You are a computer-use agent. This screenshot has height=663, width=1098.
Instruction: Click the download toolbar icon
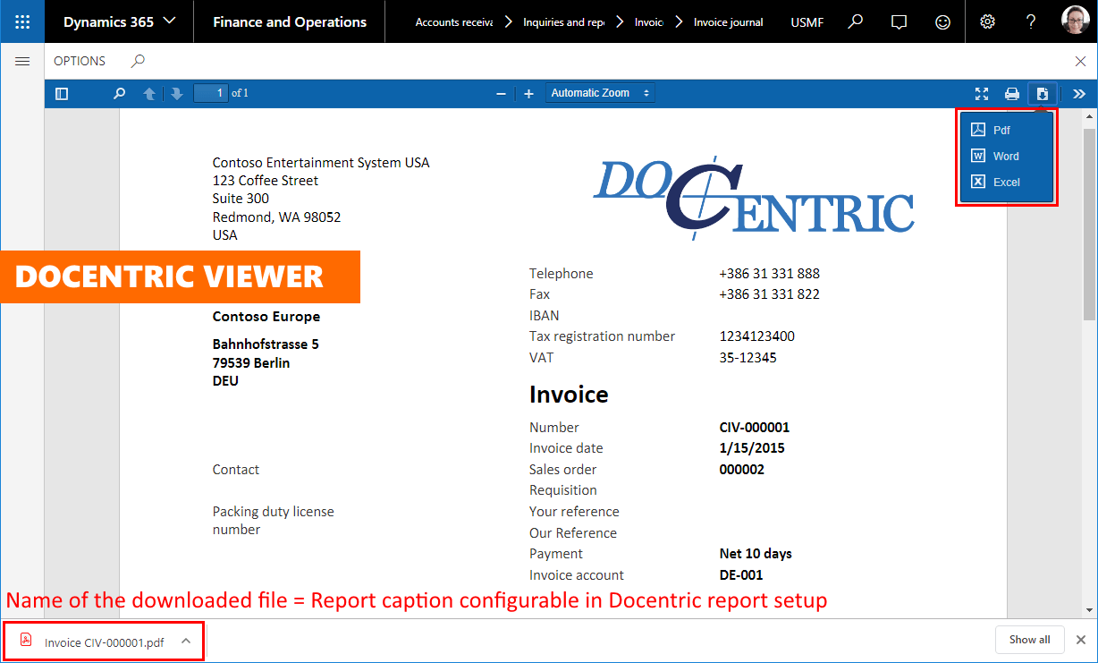coord(1043,93)
